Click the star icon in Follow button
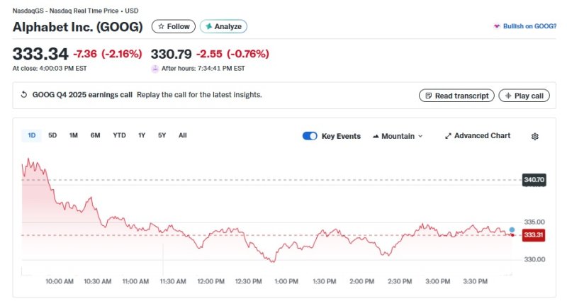Viewport: 567px width, 306px height. coord(161,26)
